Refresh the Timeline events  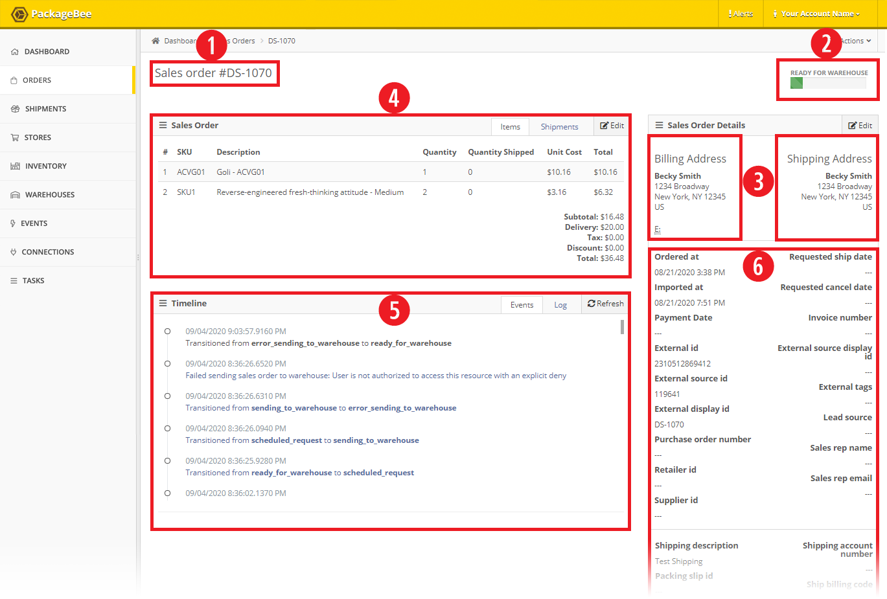click(605, 304)
